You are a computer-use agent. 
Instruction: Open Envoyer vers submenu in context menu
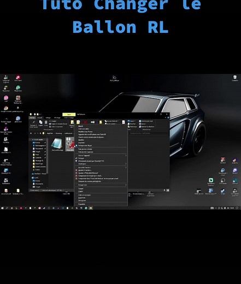point(101,185)
